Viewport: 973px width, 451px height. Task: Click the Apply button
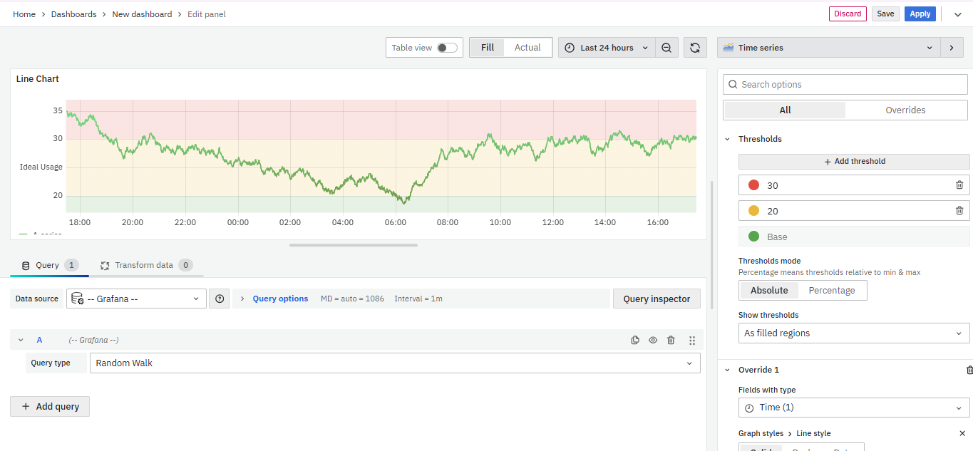click(920, 14)
